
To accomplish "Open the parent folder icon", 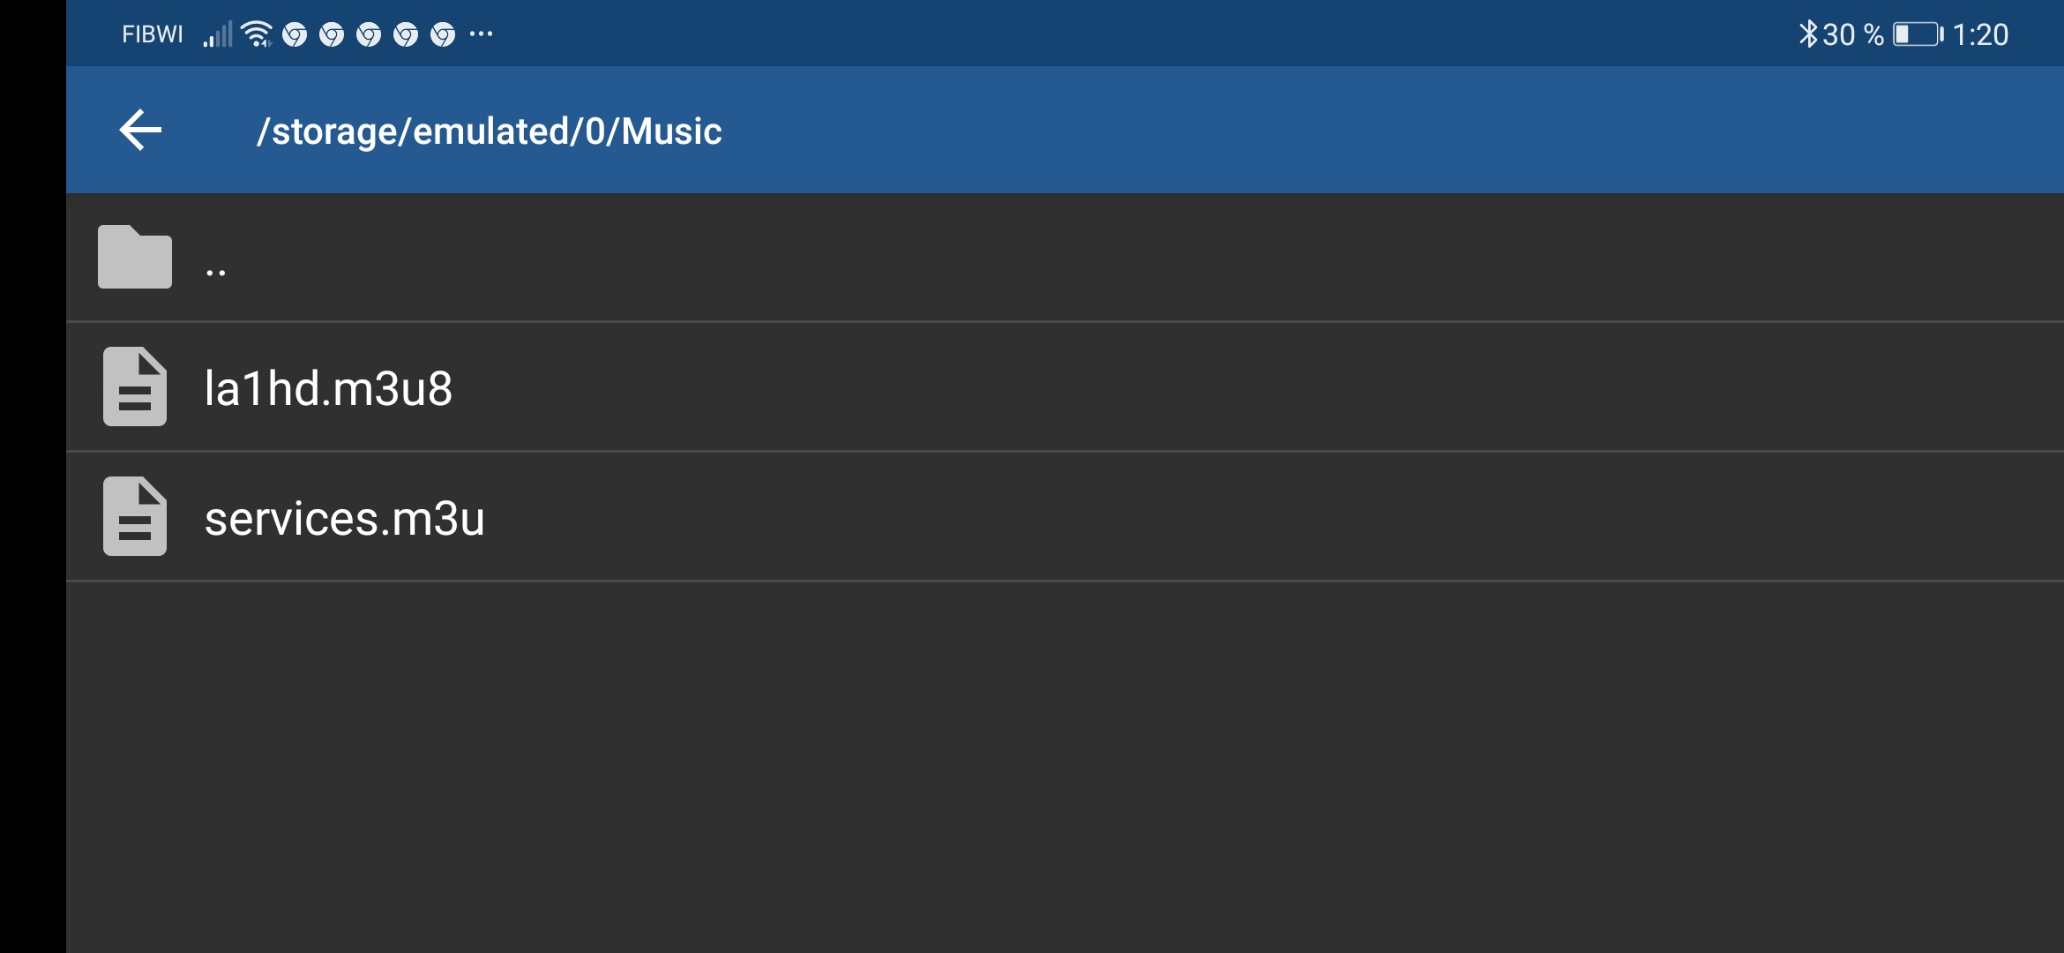I will (134, 257).
